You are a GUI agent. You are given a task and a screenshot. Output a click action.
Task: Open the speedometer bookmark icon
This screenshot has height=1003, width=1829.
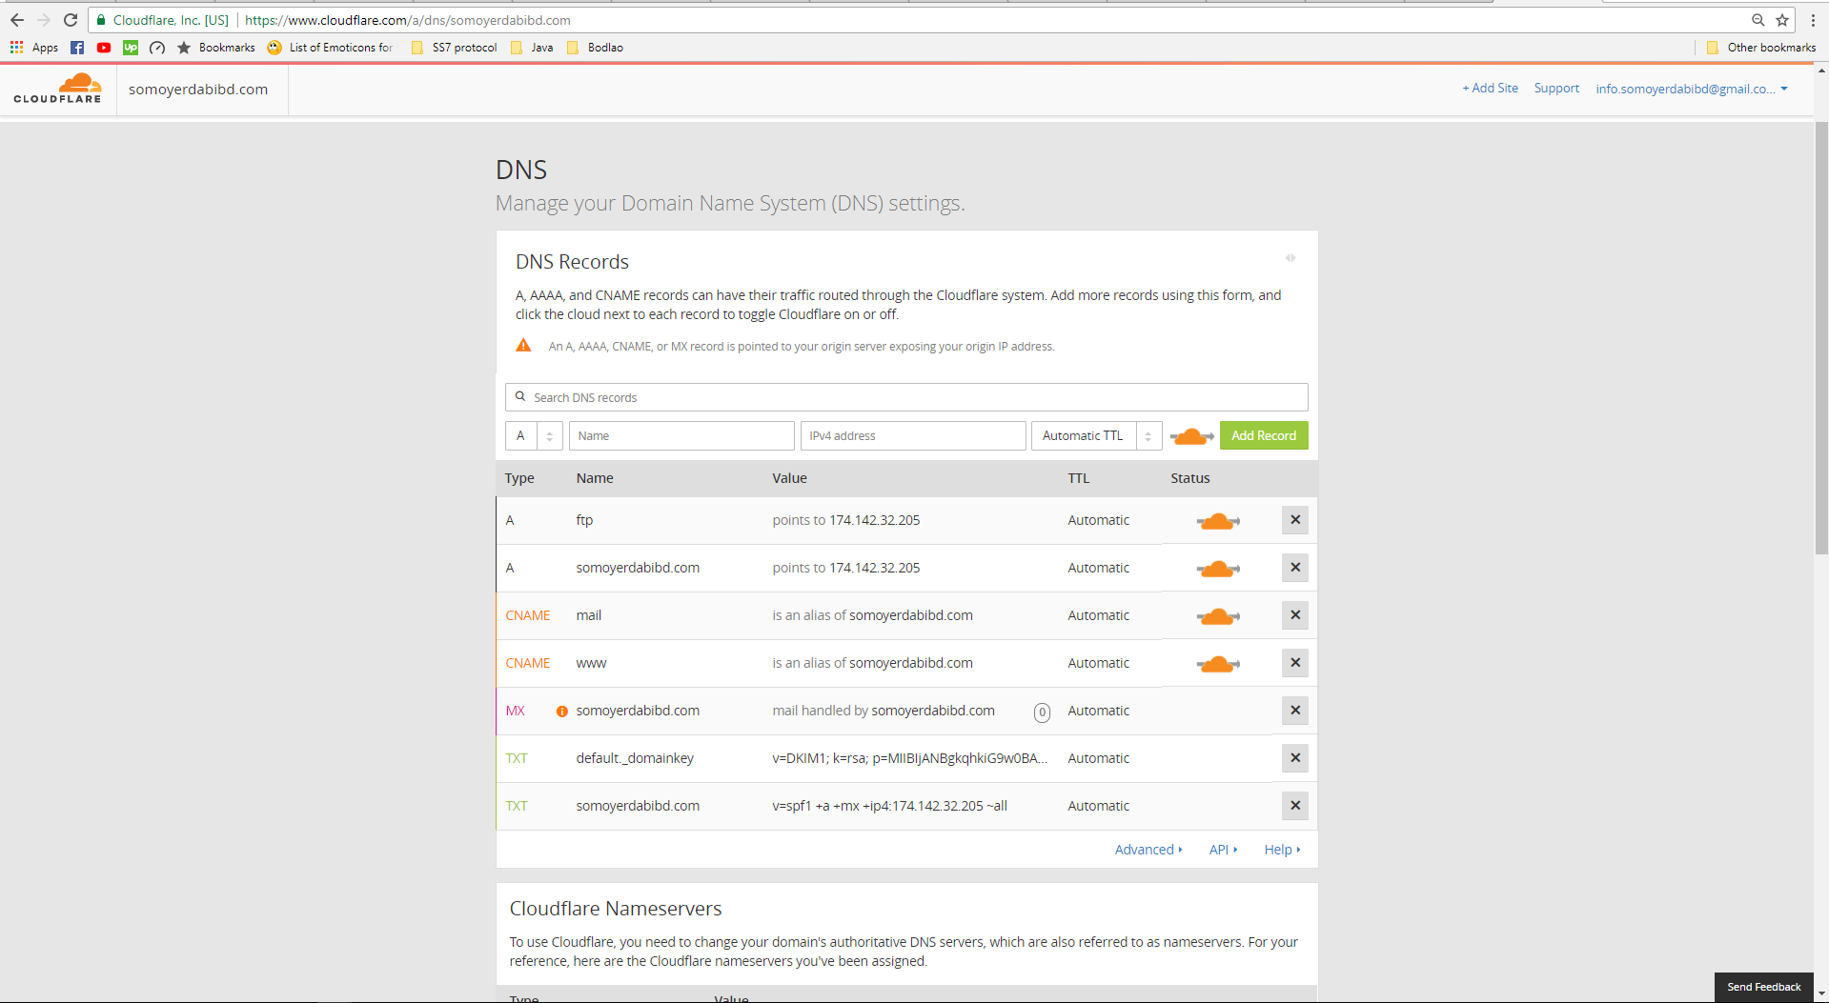pyautogui.click(x=157, y=48)
